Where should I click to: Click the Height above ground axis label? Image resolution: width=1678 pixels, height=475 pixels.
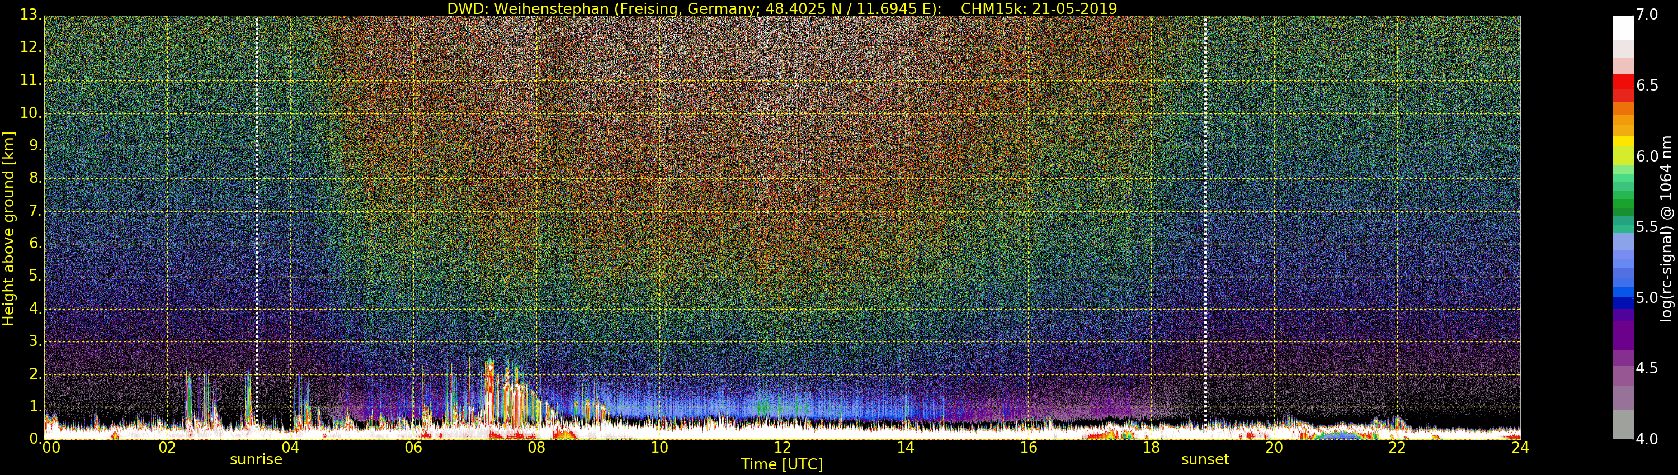tap(8, 229)
